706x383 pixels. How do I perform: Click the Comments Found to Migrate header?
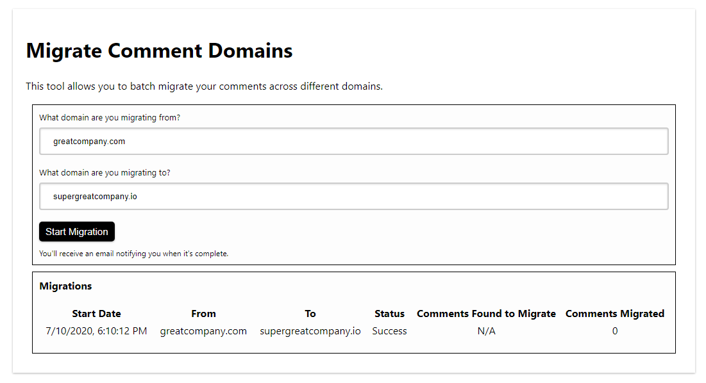(486, 314)
